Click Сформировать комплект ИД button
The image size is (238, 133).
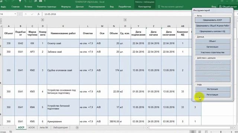coord(212,31)
